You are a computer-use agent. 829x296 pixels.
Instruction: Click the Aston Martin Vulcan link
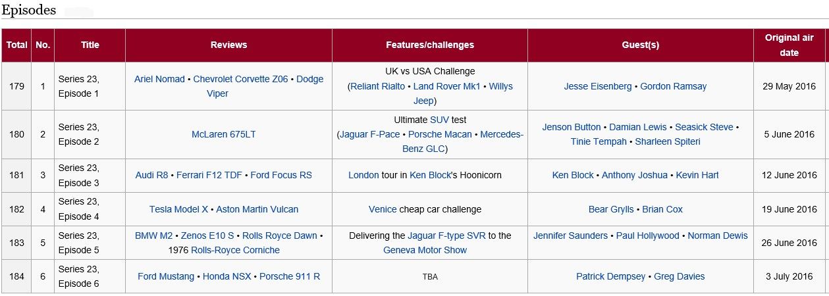(257, 209)
